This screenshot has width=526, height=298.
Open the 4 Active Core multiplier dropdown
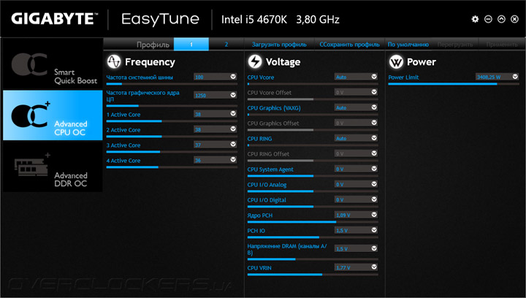click(x=233, y=160)
